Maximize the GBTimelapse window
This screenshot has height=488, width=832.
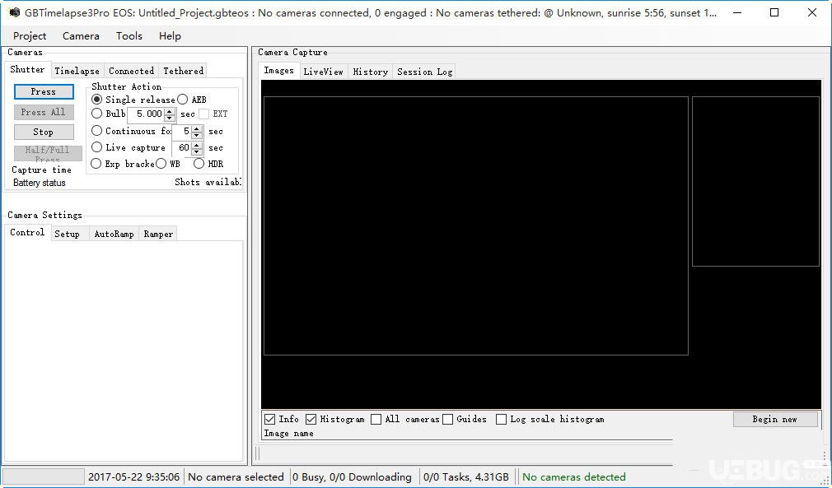774,12
